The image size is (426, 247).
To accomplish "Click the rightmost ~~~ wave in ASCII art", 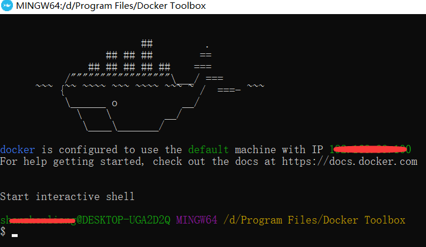I will coord(256,86).
